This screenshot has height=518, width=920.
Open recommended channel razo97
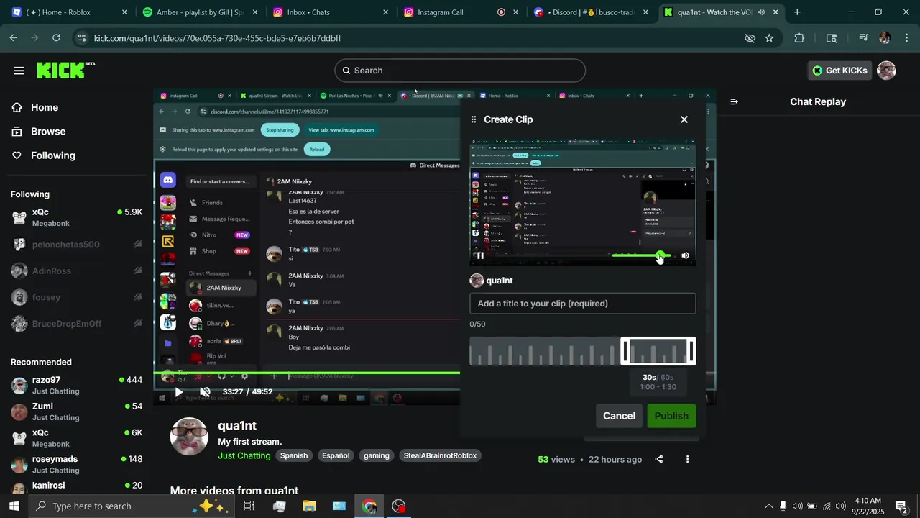coord(77,385)
